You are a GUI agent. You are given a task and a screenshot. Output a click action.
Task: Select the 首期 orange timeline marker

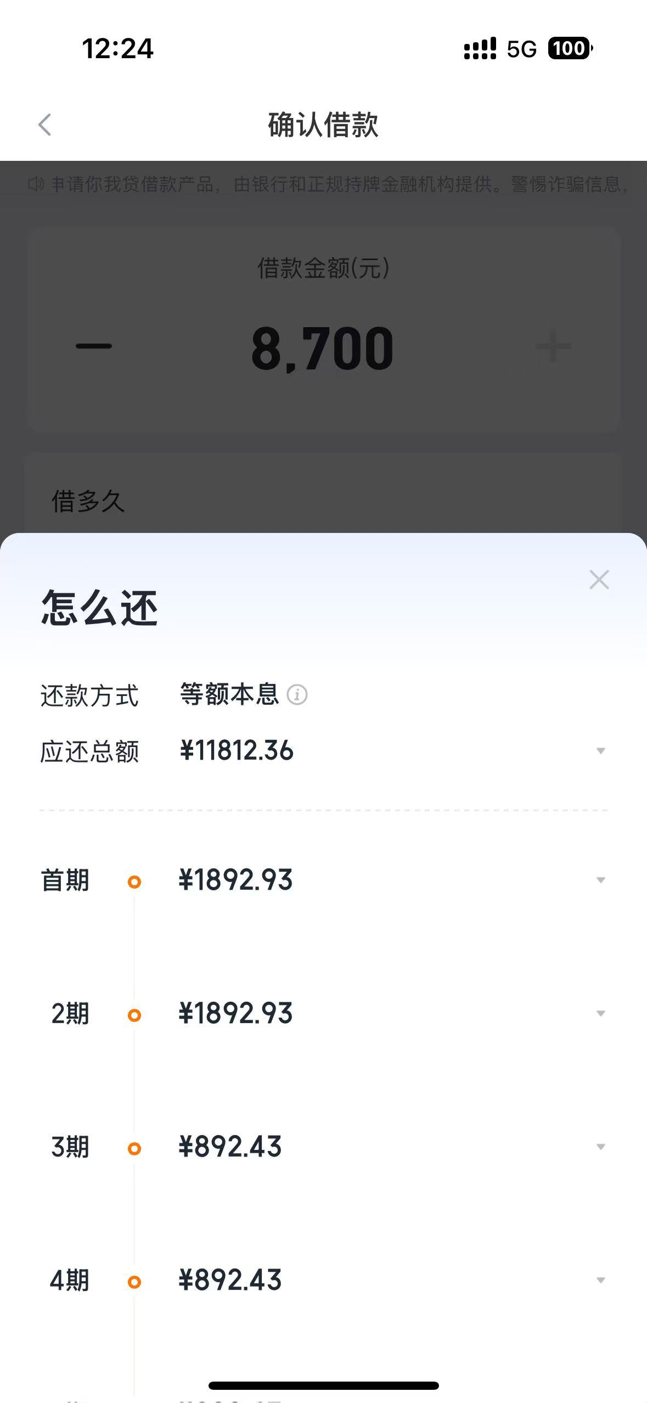click(x=134, y=882)
